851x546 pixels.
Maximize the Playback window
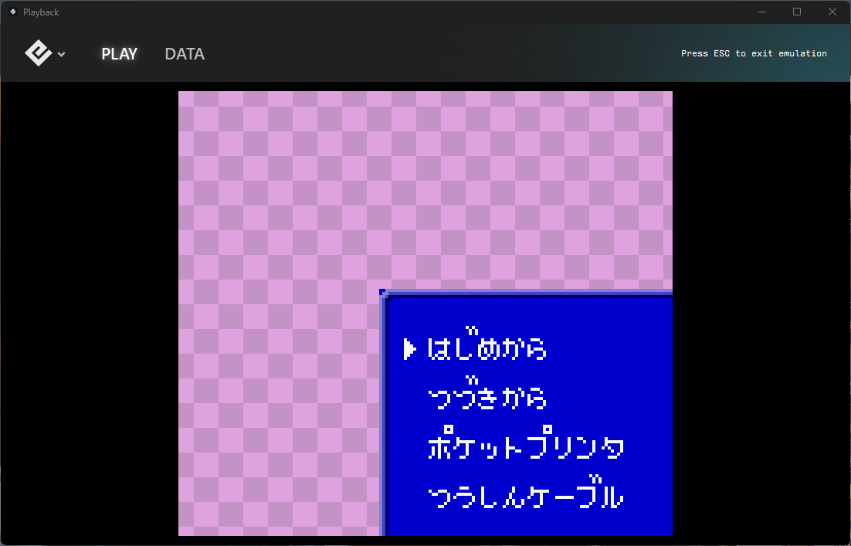(x=797, y=12)
